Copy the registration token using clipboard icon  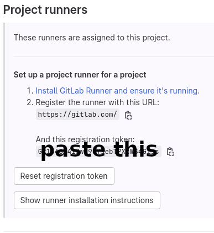click(170, 152)
